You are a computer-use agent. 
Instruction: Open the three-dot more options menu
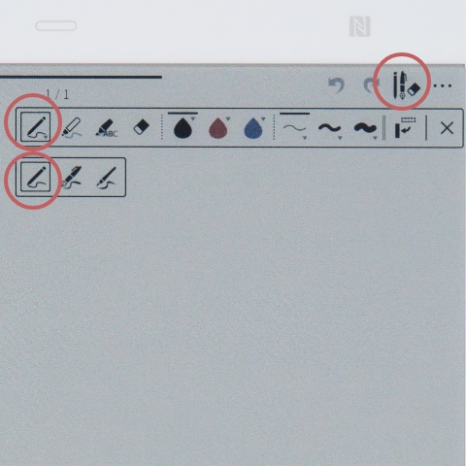pos(442,85)
